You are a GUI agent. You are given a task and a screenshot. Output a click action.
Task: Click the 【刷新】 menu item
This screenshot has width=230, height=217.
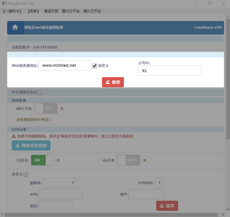coord(33,11)
